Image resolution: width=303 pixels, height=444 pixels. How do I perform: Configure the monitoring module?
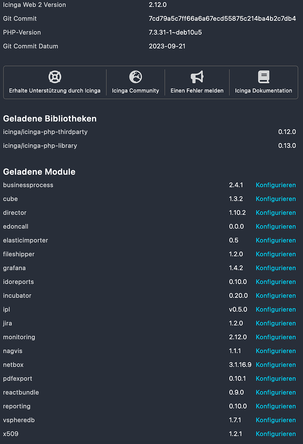[276, 337]
